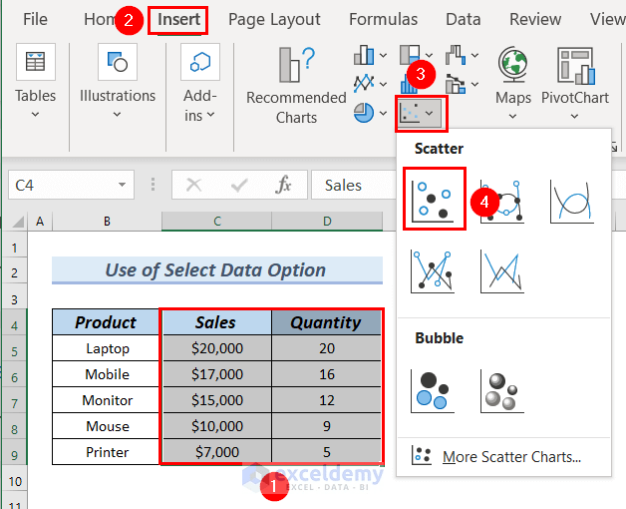This screenshot has width=626, height=509.
Task: Expand the Combo chart dropdown arrow
Action: [474, 84]
